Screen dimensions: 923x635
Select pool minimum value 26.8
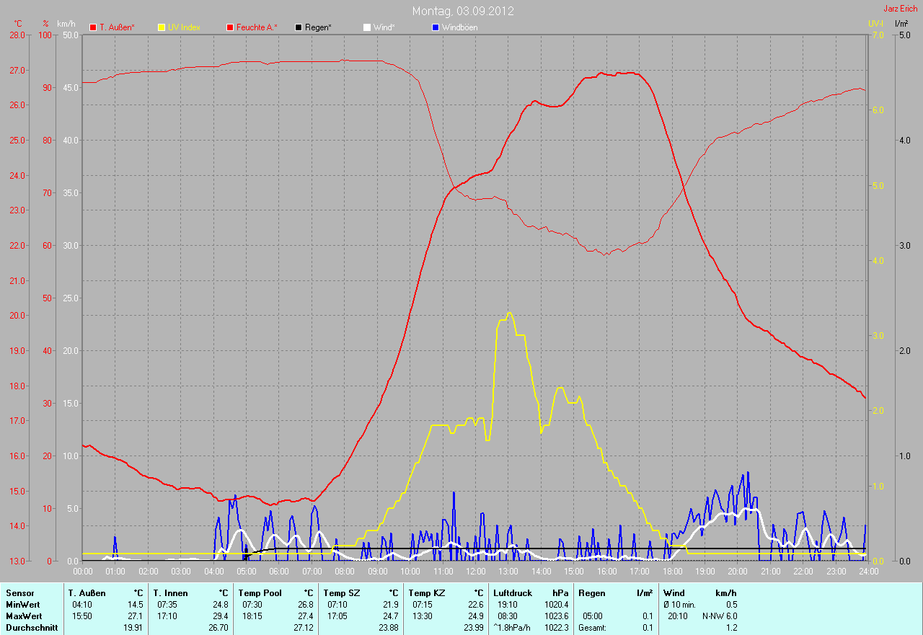(305, 605)
